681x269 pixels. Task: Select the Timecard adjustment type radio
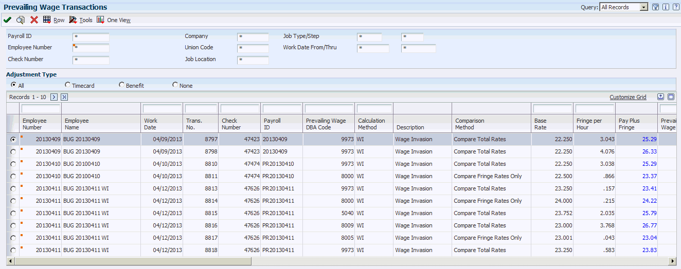click(x=67, y=85)
